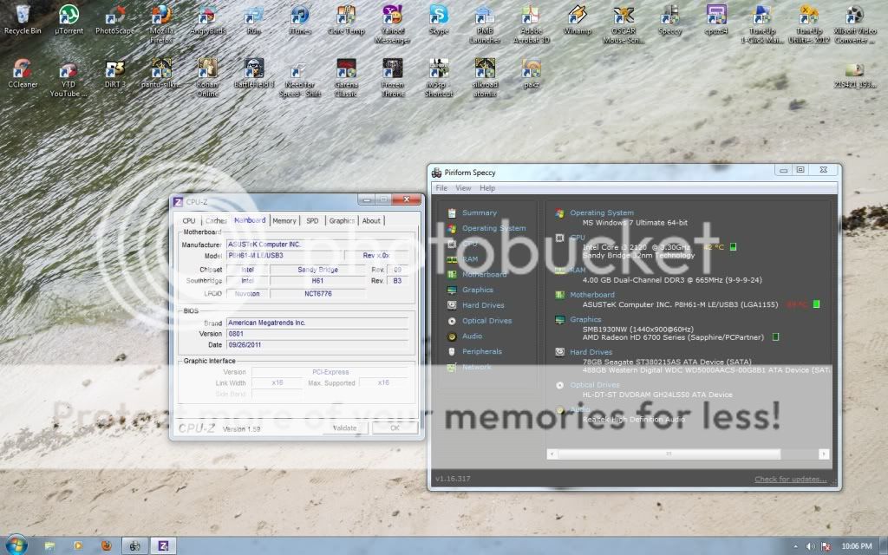888x555 pixels.
Task: Open Adobe Acrobat 3D icon
Action: [x=531, y=23]
